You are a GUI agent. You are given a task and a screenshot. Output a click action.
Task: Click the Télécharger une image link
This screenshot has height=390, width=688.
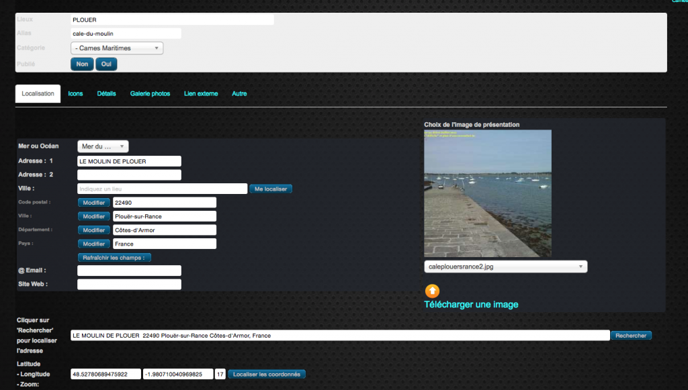click(471, 305)
